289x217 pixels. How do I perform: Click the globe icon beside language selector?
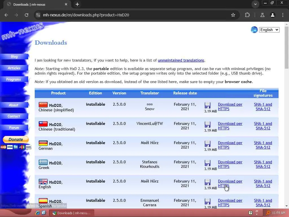click(254, 30)
